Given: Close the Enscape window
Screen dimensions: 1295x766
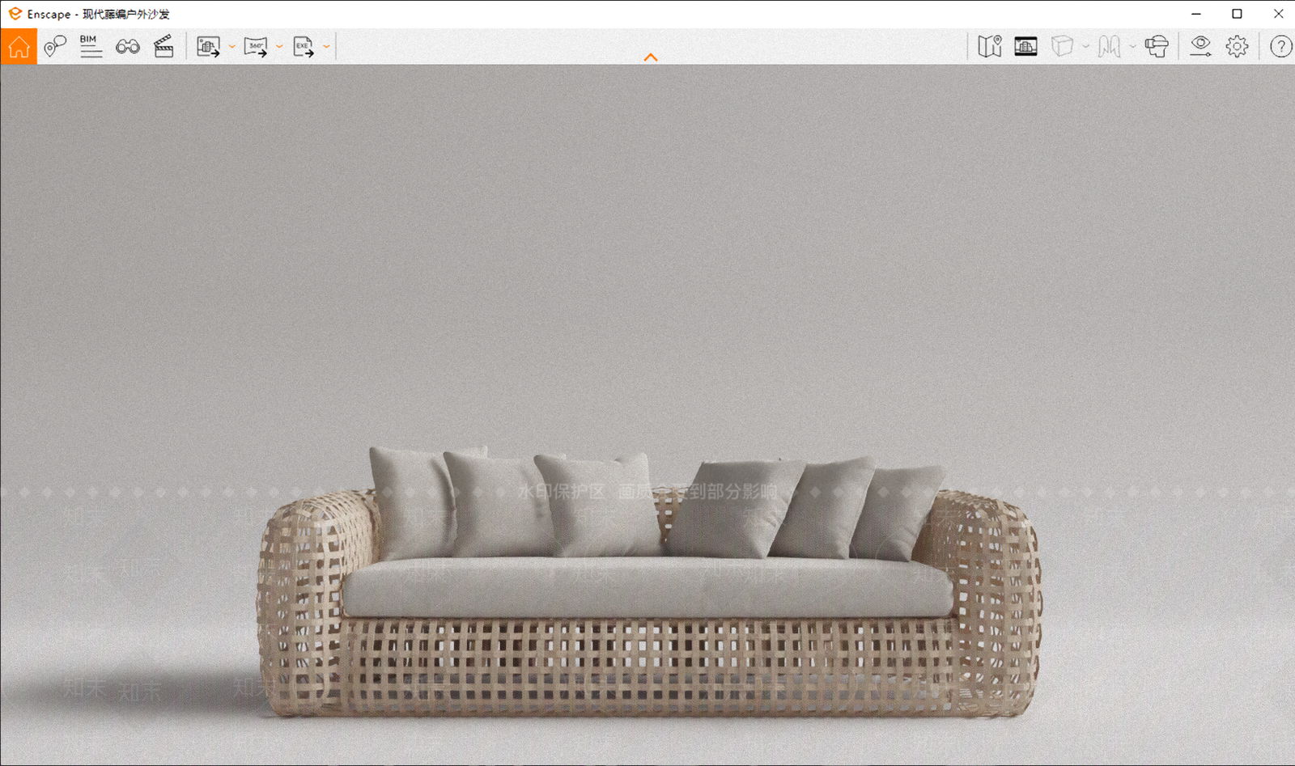Looking at the screenshot, I should pyautogui.click(x=1278, y=14).
